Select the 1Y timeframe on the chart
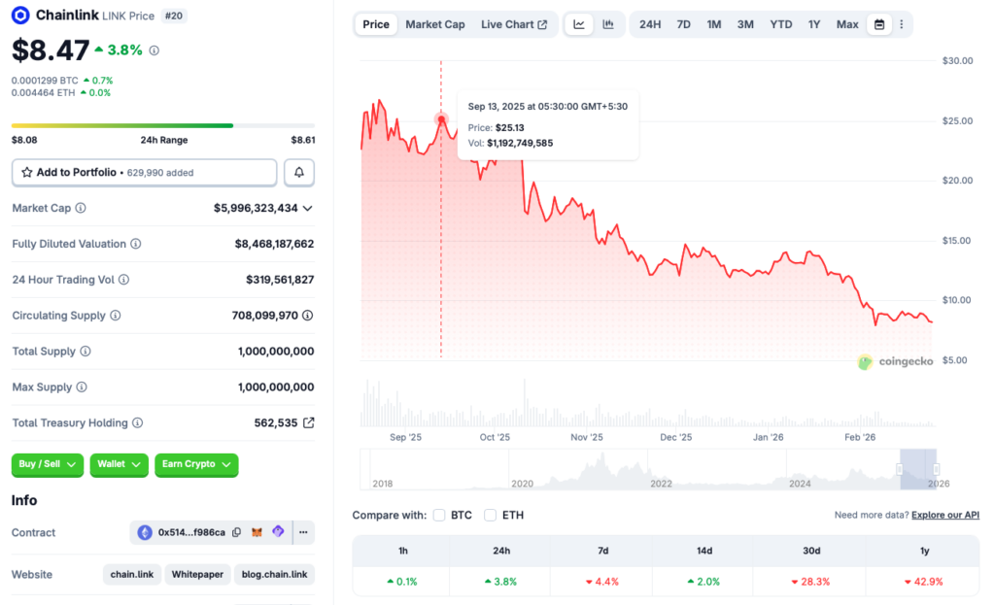 pos(813,24)
